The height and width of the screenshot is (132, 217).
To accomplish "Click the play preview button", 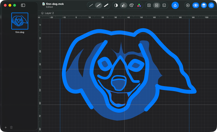I will coord(188,5).
